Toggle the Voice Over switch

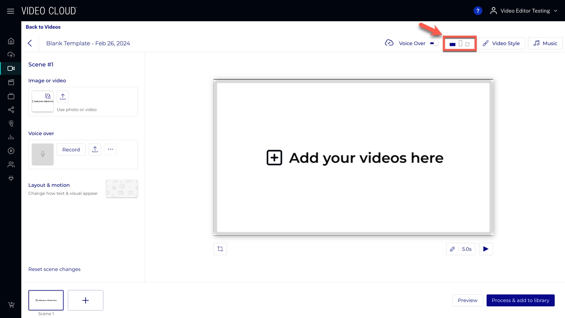434,43
